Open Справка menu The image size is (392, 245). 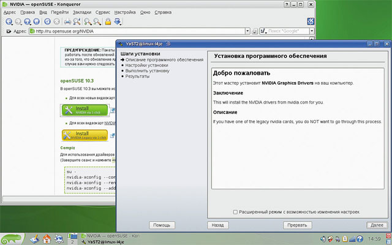coord(163,12)
